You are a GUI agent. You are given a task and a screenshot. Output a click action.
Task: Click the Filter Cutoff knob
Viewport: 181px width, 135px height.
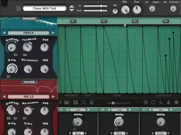[x=12, y=111]
